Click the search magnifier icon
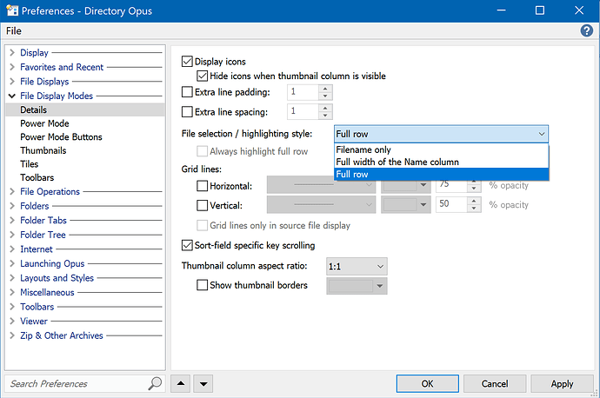The image size is (600, 398). 155,383
